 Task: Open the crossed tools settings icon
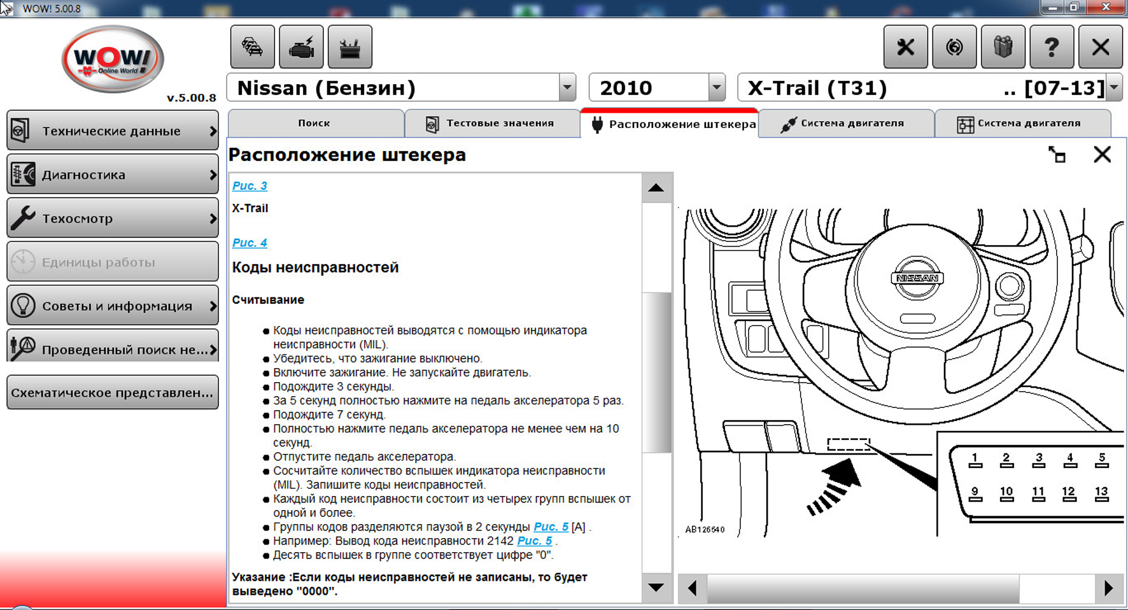coord(905,47)
